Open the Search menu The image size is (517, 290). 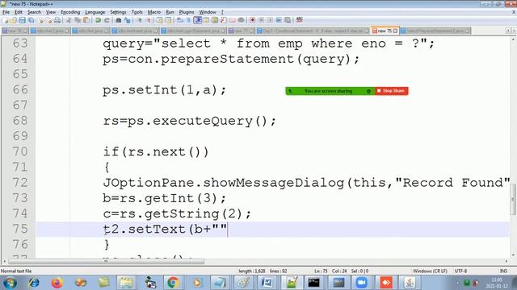click(x=34, y=12)
